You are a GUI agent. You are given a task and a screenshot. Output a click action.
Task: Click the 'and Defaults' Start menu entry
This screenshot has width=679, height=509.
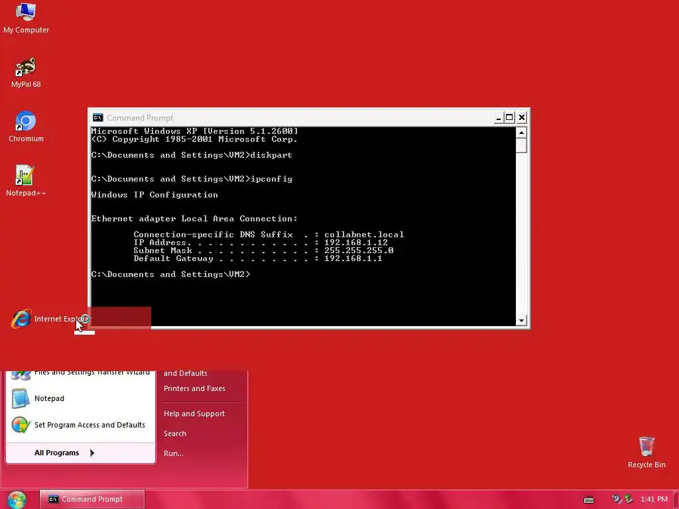click(186, 373)
